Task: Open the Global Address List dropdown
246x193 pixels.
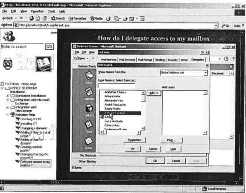Action: (x=205, y=73)
